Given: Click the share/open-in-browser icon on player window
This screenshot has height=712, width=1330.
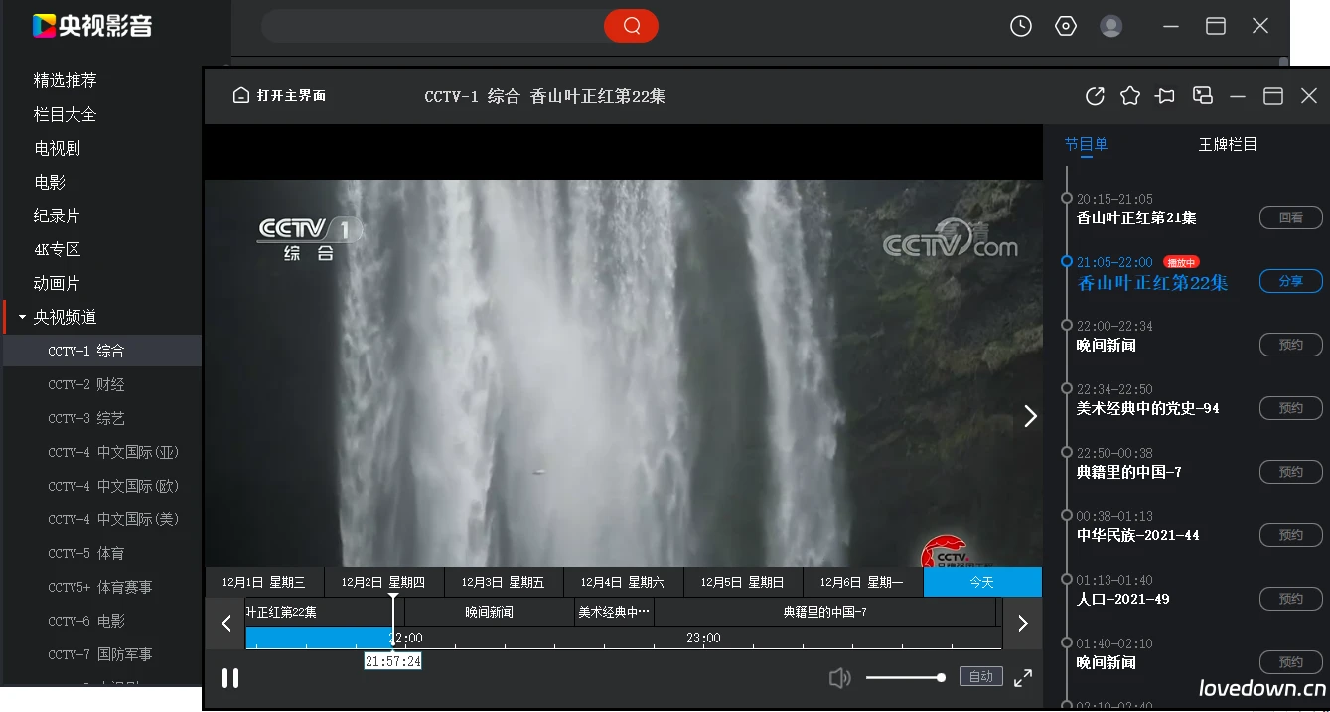Looking at the screenshot, I should point(1095,96).
